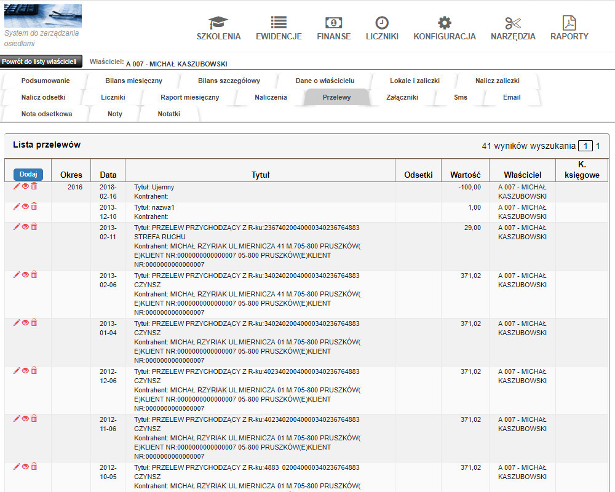View the CZYNSZ transfer dated 2013-02-06
Image resolution: width=615 pixels, height=492 pixels.
click(x=25, y=275)
